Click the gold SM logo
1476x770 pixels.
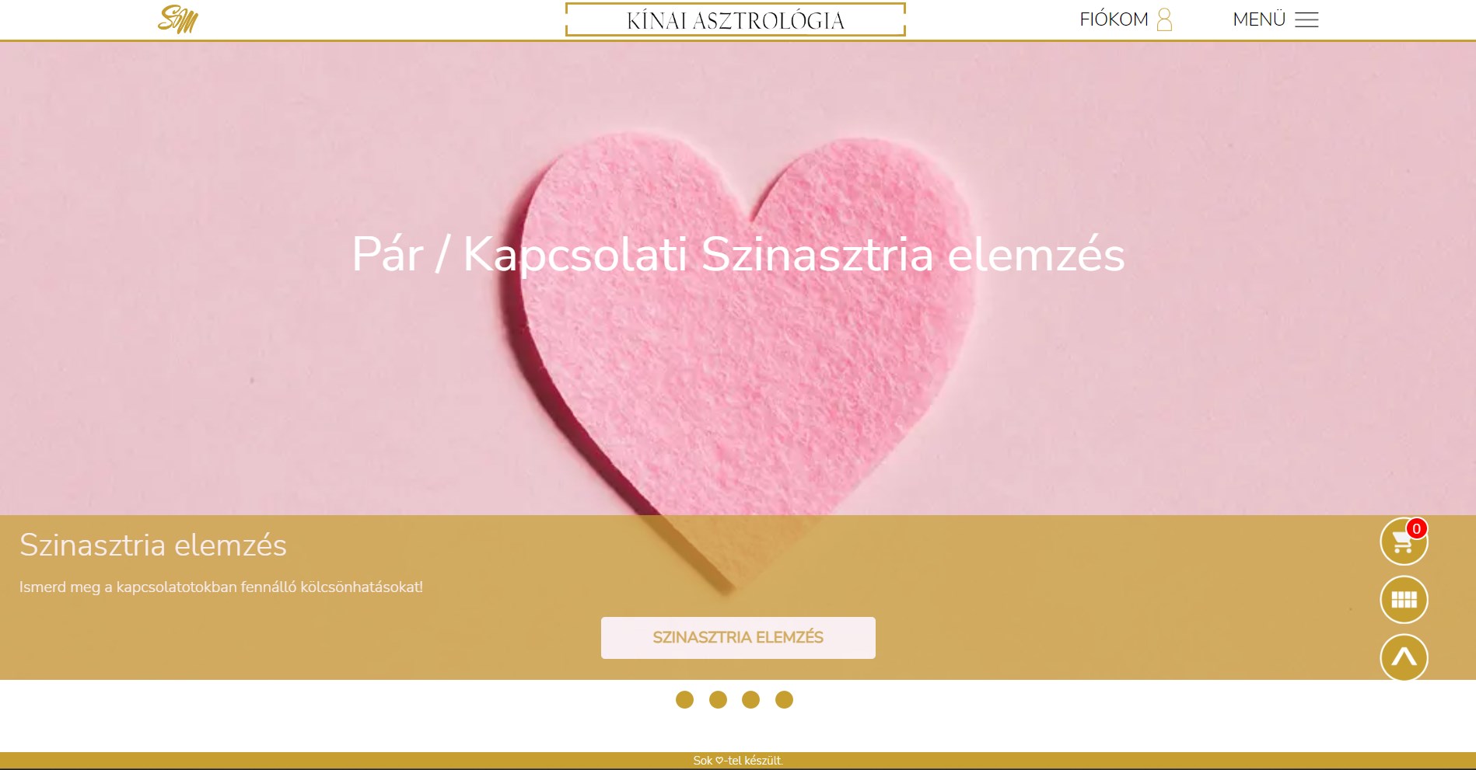pyautogui.click(x=178, y=19)
